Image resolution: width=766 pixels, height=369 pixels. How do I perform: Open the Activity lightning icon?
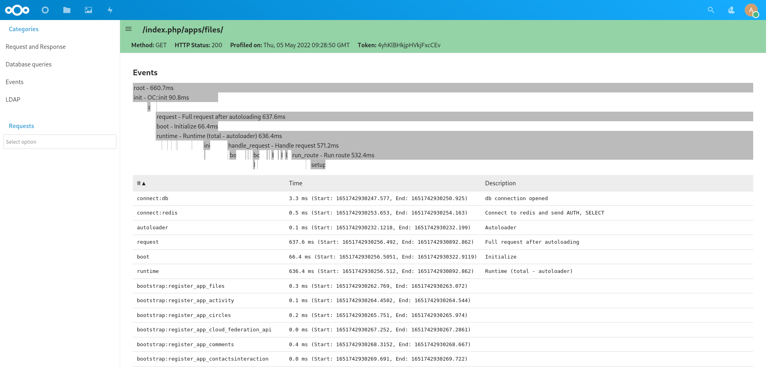click(110, 10)
